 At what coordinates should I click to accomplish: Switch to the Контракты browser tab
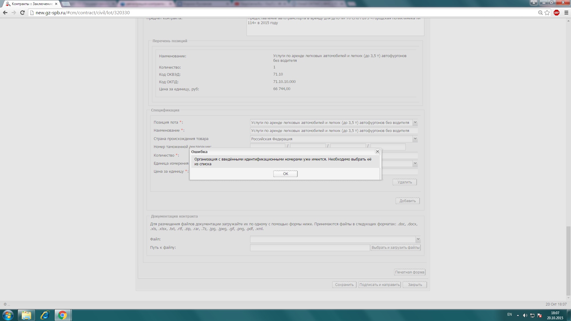[32, 4]
